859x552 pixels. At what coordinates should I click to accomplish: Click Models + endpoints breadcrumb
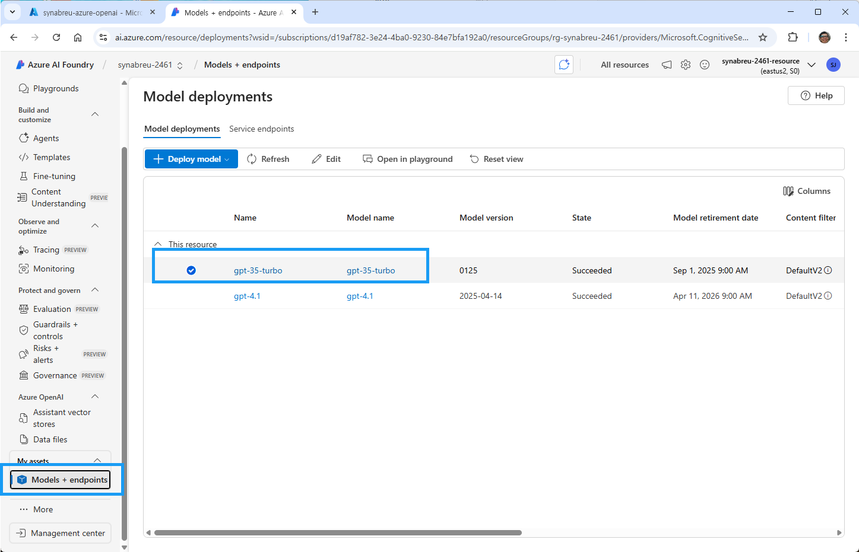(x=242, y=65)
